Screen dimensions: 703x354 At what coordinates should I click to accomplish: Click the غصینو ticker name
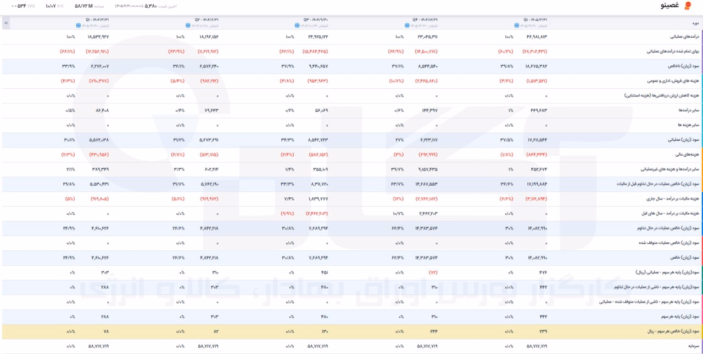click(670, 6)
